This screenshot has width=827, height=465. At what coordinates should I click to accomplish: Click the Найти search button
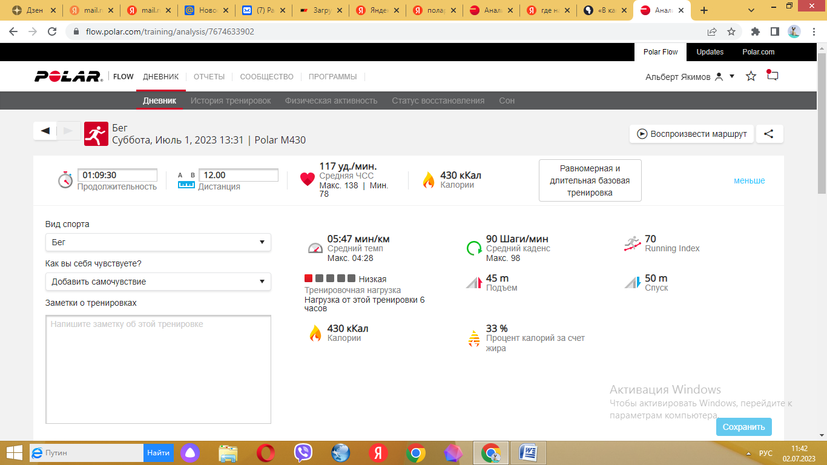pos(158,452)
